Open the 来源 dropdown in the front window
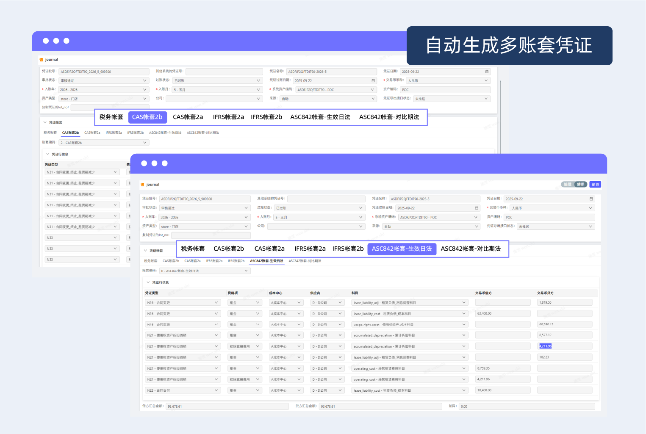Image resolution: width=646 pixels, height=434 pixels. point(431,227)
